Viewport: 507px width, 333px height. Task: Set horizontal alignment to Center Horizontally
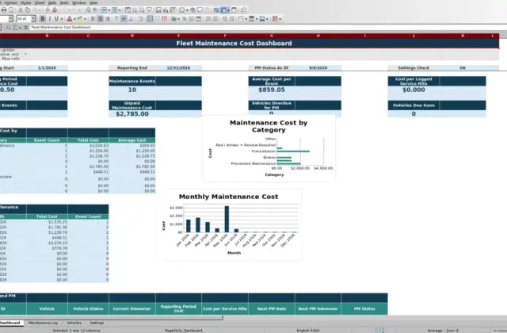[x=100, y=19]
